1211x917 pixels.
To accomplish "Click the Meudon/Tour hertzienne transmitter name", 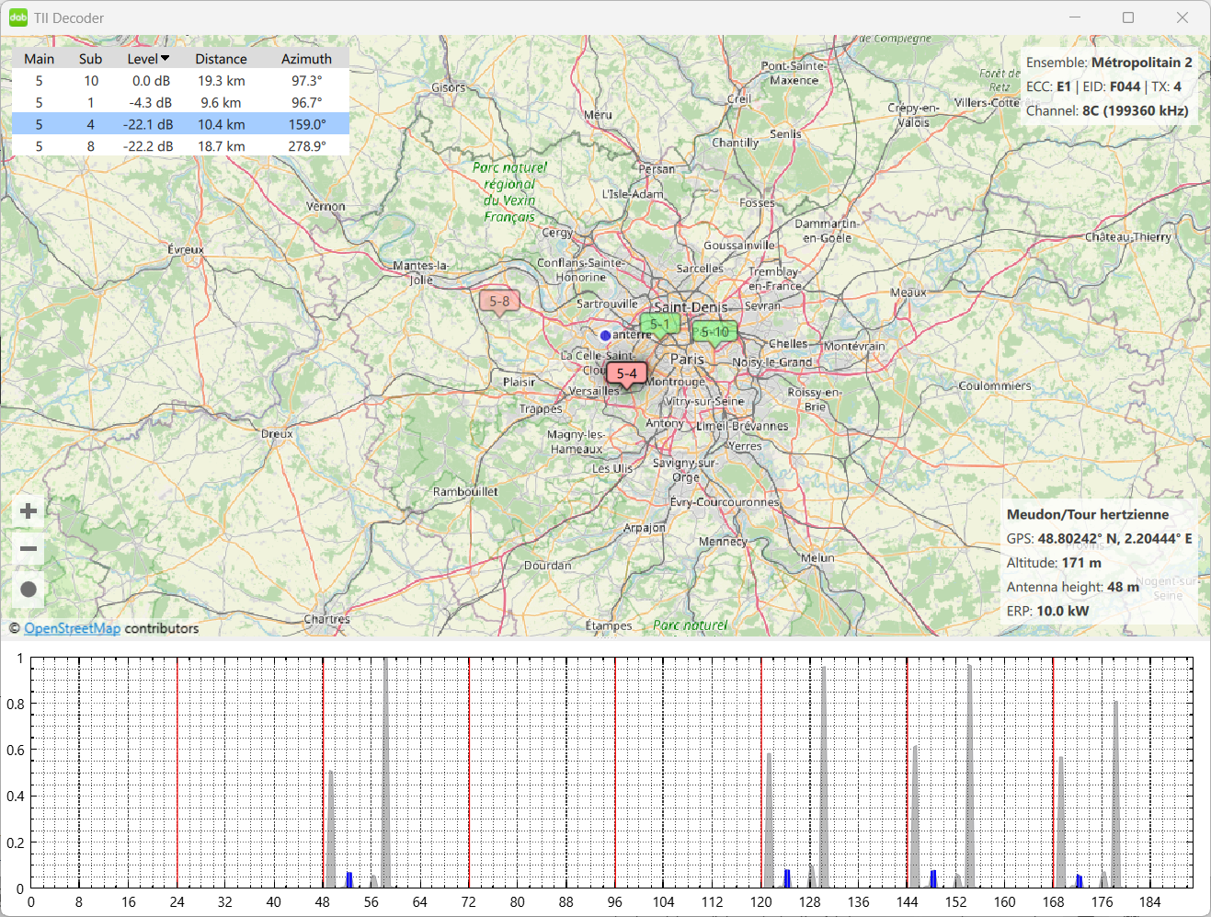I will [x=1088, y=514].
